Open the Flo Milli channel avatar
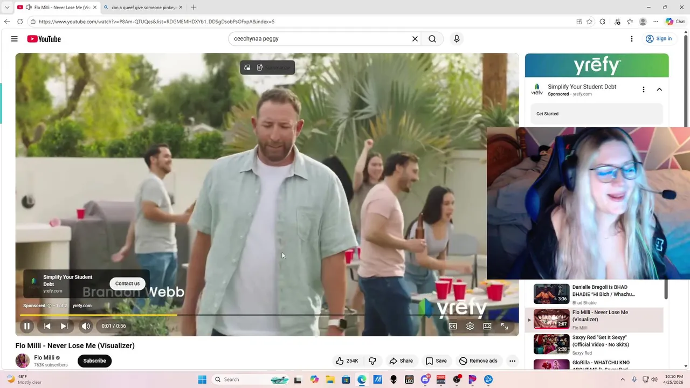The image size is (690, 388). (23, 361)
